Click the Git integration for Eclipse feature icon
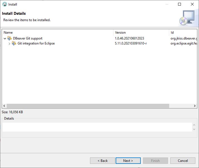Viewport: 199px width, 168px height. pos(14,43)
